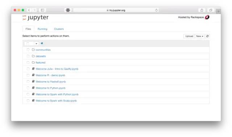
Task: Click the try.jupyter.org address bar
Action: (x=116, y=10)
